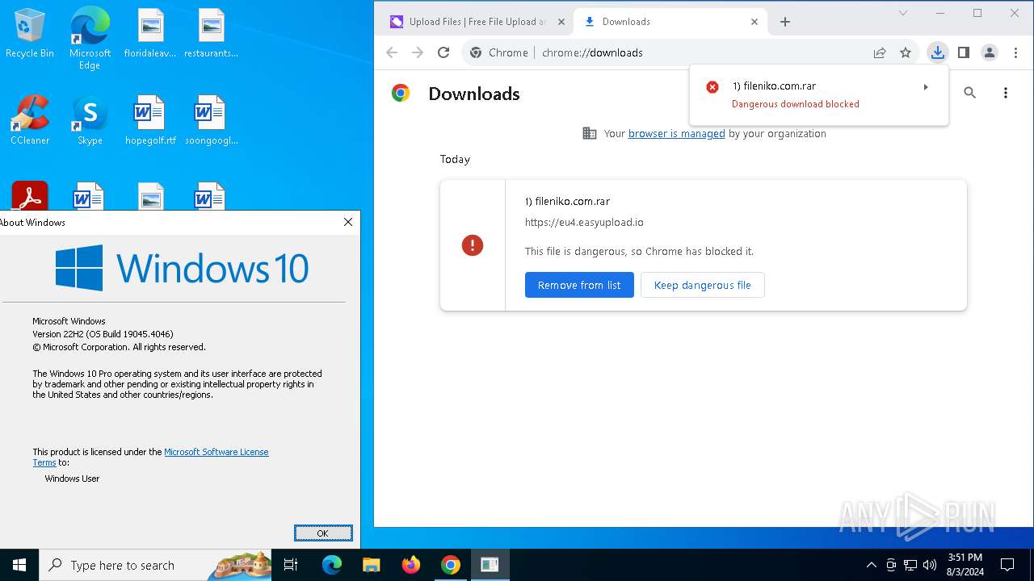Select the floridaleav... image file on desktop

[x=150, y=33]
